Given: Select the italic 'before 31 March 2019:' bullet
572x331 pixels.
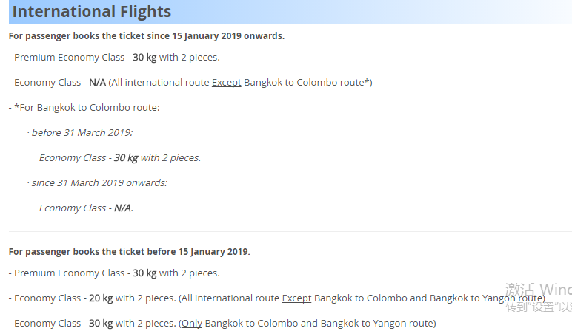Looking at the screenshot, I should tap(80, 133).
